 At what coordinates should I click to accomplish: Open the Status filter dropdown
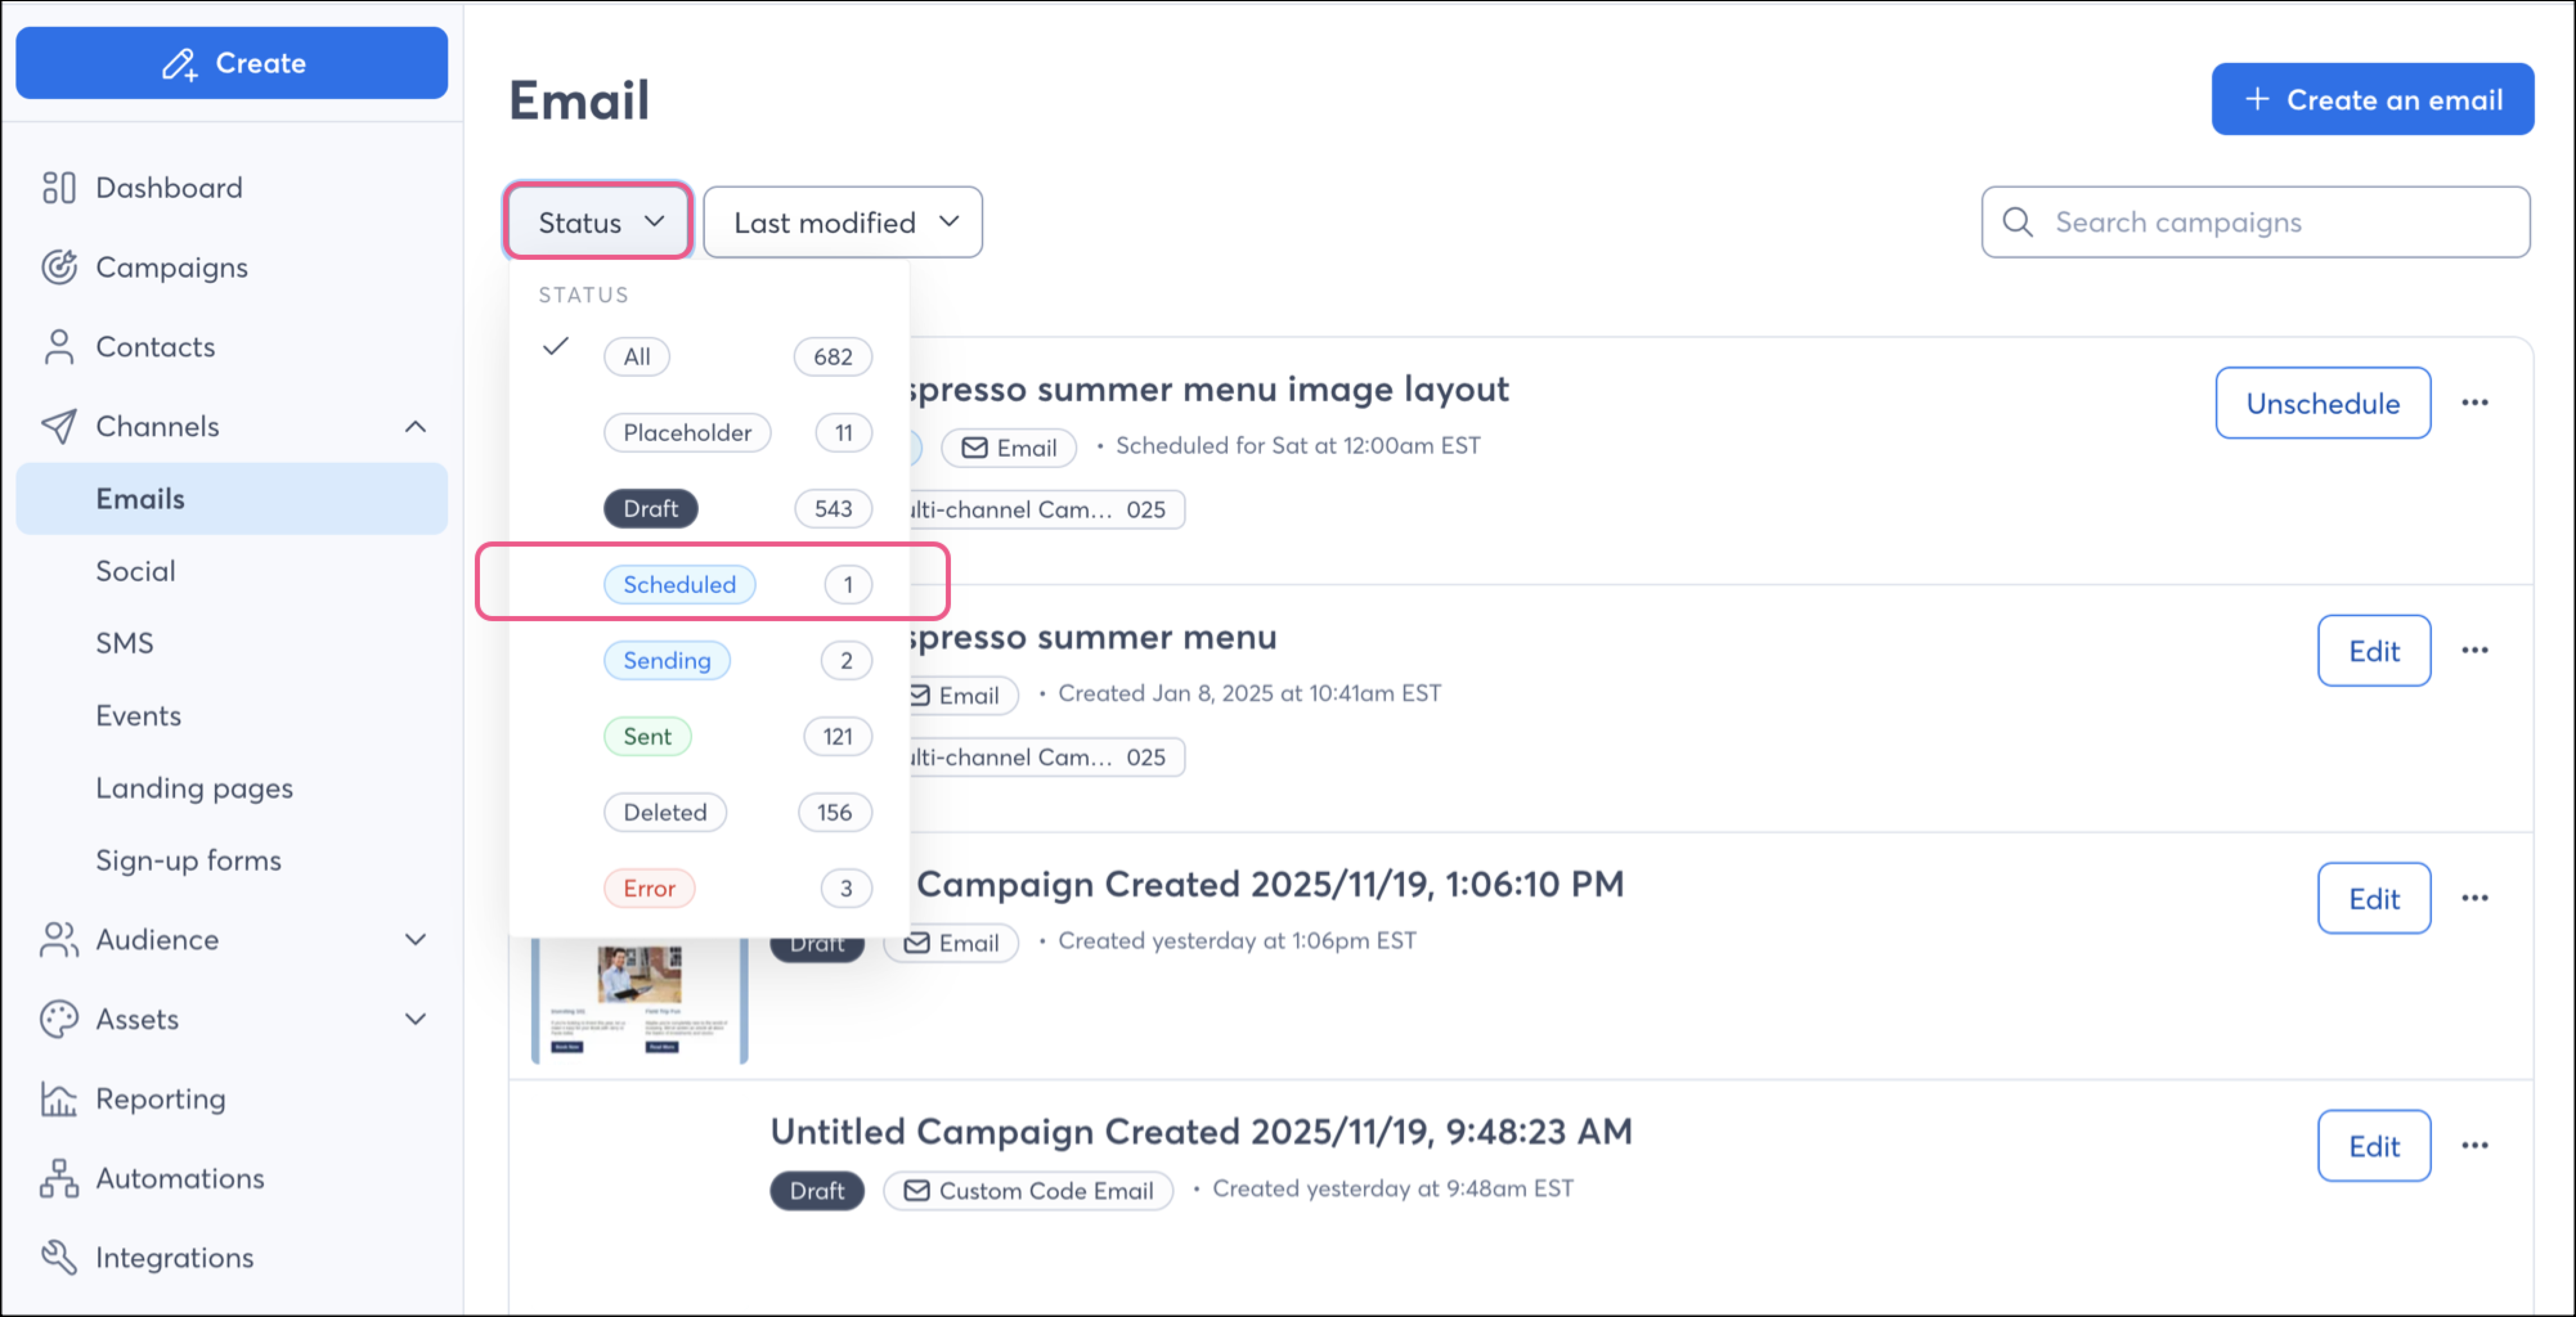click(x=597, y=222)
